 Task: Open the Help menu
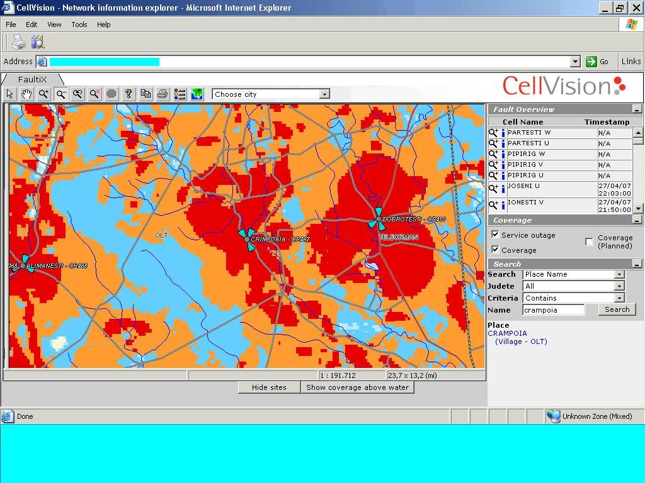(x=104, y=25)
